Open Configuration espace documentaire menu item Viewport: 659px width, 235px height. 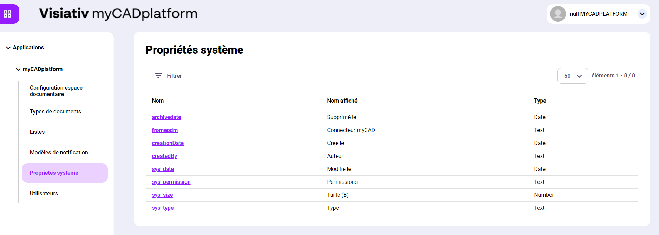[56, 91]
